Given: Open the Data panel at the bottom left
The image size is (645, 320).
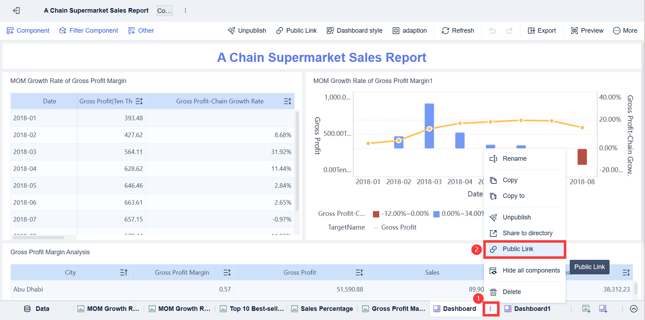Looking at the screenshot, I should tap(37, 308).
